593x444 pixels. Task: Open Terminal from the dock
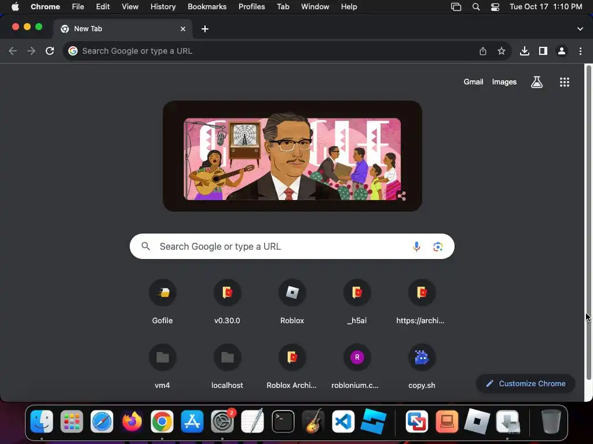[283, 421]
